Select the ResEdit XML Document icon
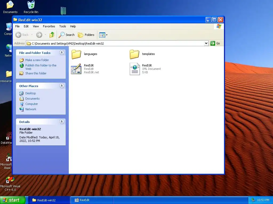273x204 pixels. click(135, 69)
